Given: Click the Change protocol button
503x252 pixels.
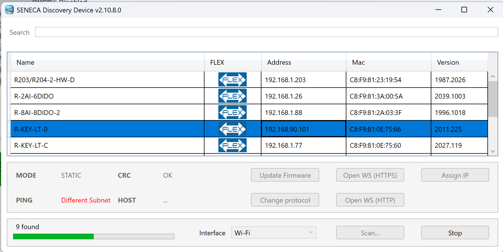Looking at the screenshot, I should (285, 200).
